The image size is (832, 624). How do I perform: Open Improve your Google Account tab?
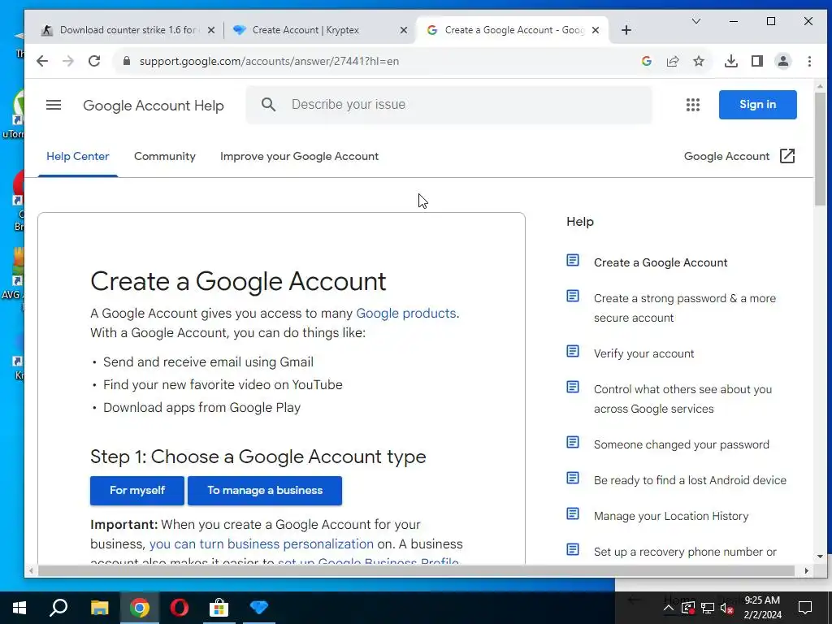click(x=299, y=157)
